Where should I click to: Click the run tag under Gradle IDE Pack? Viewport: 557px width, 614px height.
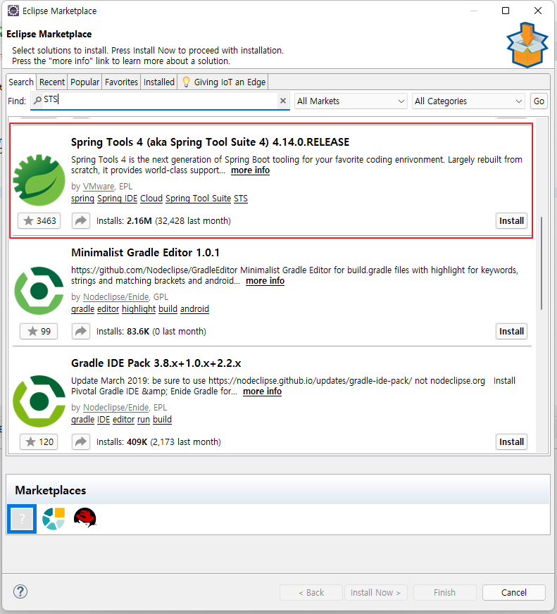[x=144, y=420]
